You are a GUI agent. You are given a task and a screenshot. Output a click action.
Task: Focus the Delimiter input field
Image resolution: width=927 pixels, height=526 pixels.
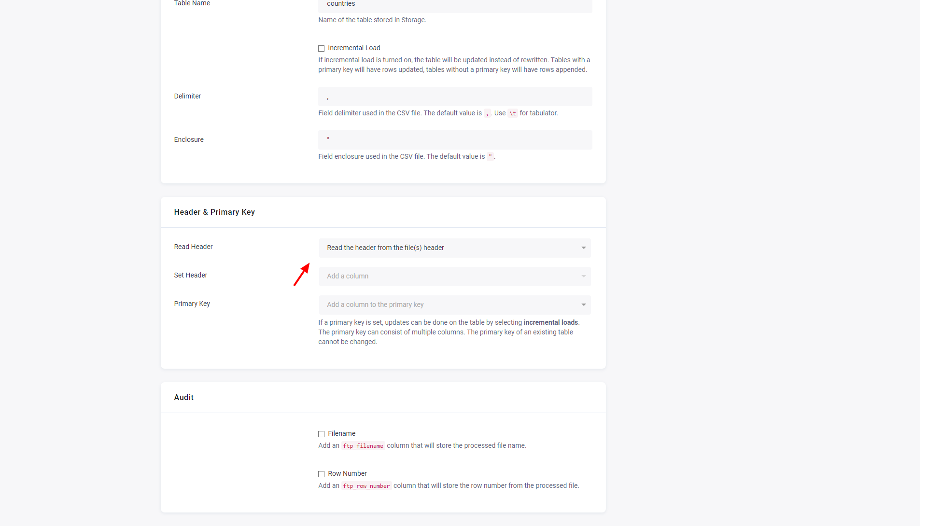tap(455, 97)
